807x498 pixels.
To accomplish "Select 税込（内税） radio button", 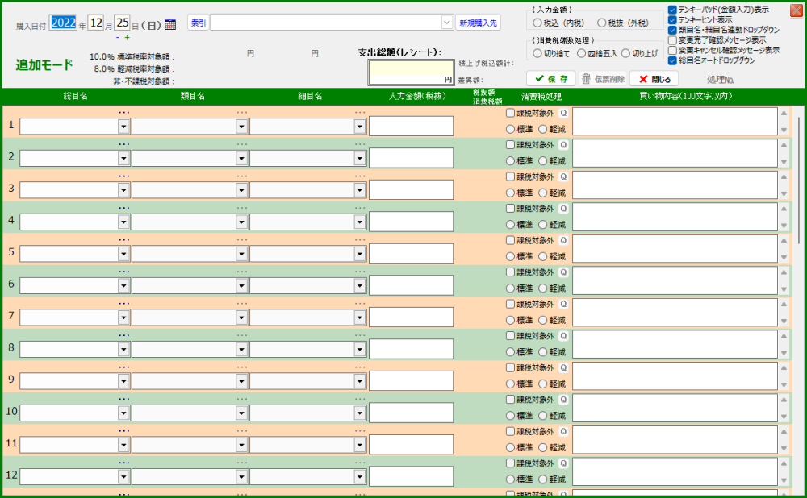I will coord(537,23).
